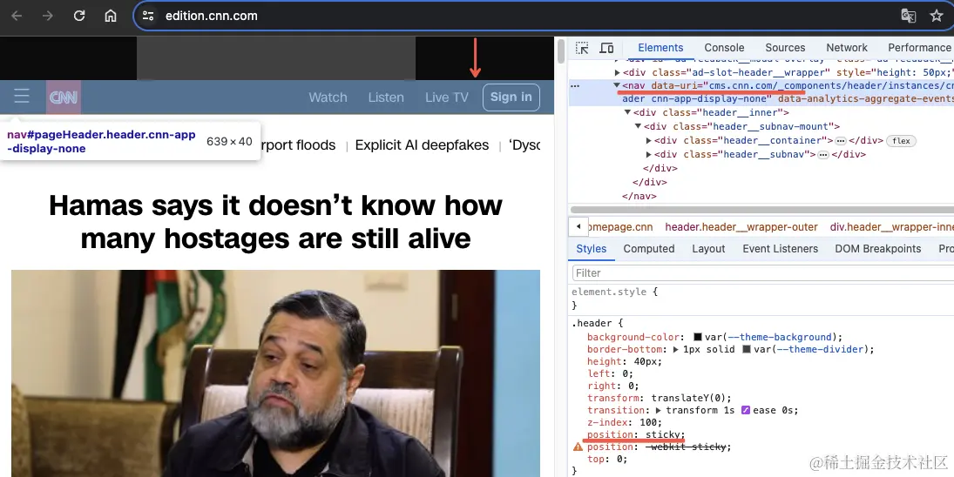Click the styles Filter input
954x477 pixels.
click(763, 272)
